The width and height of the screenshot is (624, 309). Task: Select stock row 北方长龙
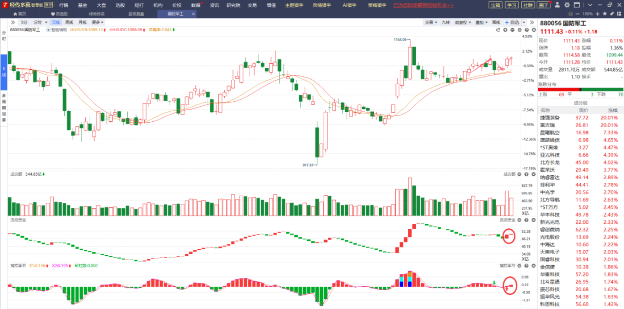click(x=581, y=162)
